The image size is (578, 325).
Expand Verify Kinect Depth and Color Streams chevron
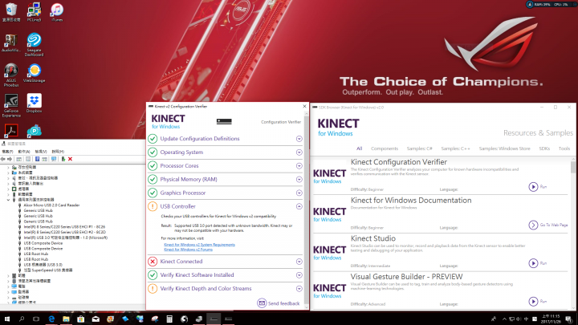pos(299,289)
